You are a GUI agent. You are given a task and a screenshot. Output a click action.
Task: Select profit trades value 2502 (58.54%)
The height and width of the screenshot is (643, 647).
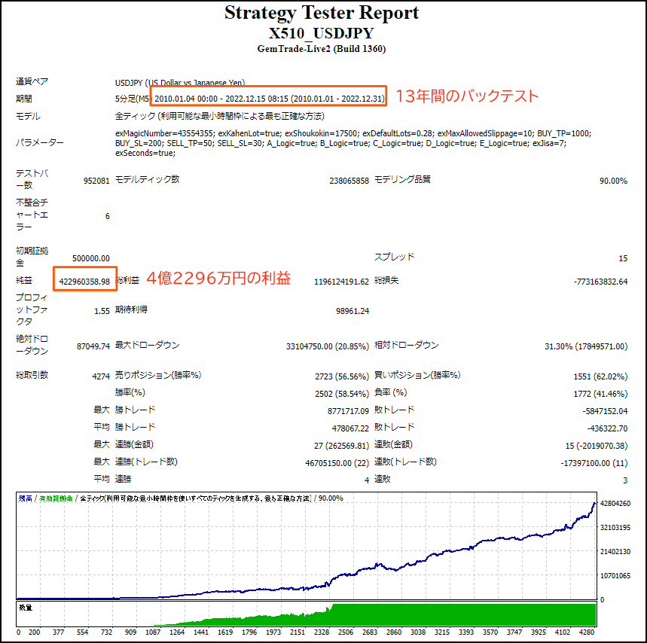click(342, 394)
